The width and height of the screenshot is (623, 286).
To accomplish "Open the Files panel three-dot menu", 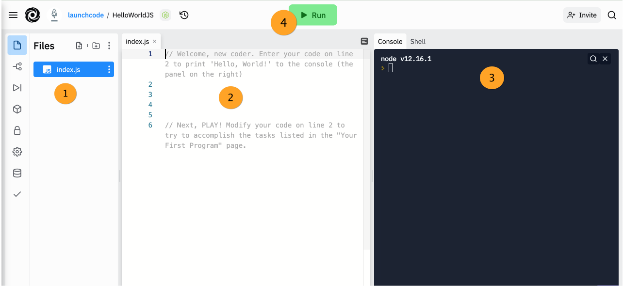I will tap(109, 46).
